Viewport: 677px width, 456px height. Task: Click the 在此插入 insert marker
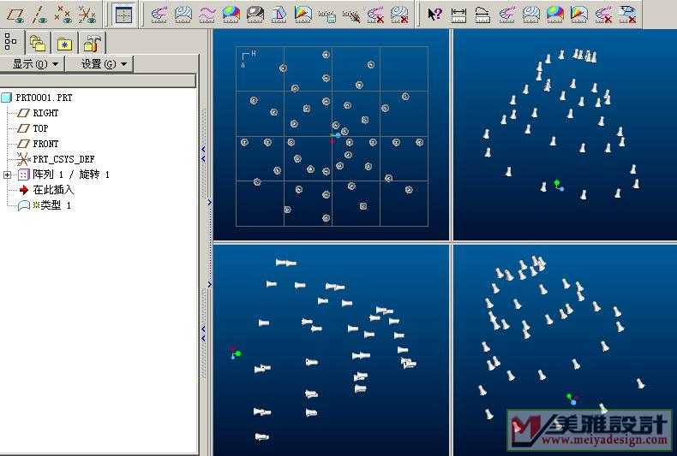point(53,190)
